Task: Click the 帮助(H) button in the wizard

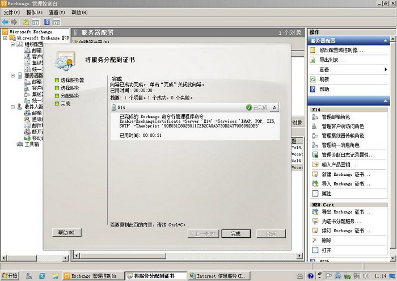Action: pos(66,233)
